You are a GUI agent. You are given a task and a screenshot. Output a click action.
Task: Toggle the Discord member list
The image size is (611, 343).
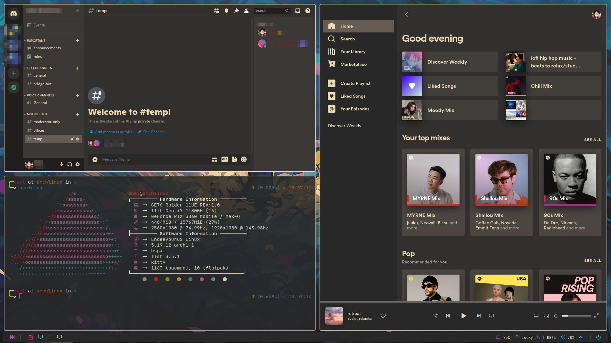247,11
